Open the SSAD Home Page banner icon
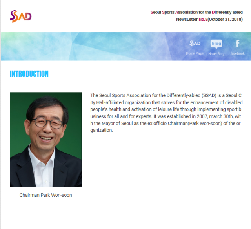251x229 pixels. click(195, 44)
